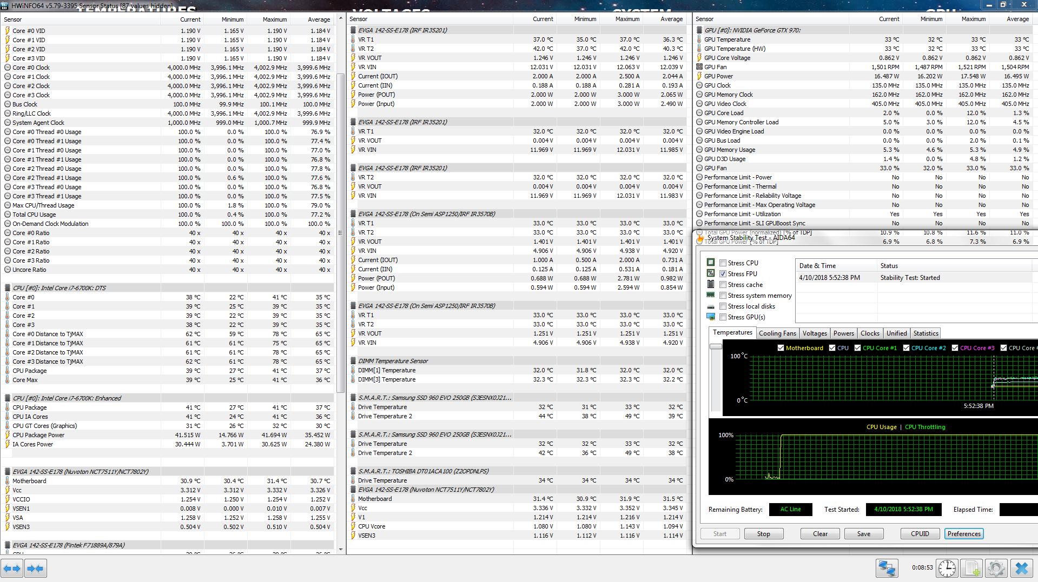Click chip icon beside CPU [#0] i7-6700K DTS header

8,288
